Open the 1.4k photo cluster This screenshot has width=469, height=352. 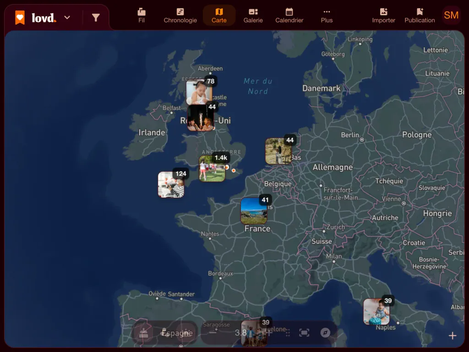[x=212, y=169]
